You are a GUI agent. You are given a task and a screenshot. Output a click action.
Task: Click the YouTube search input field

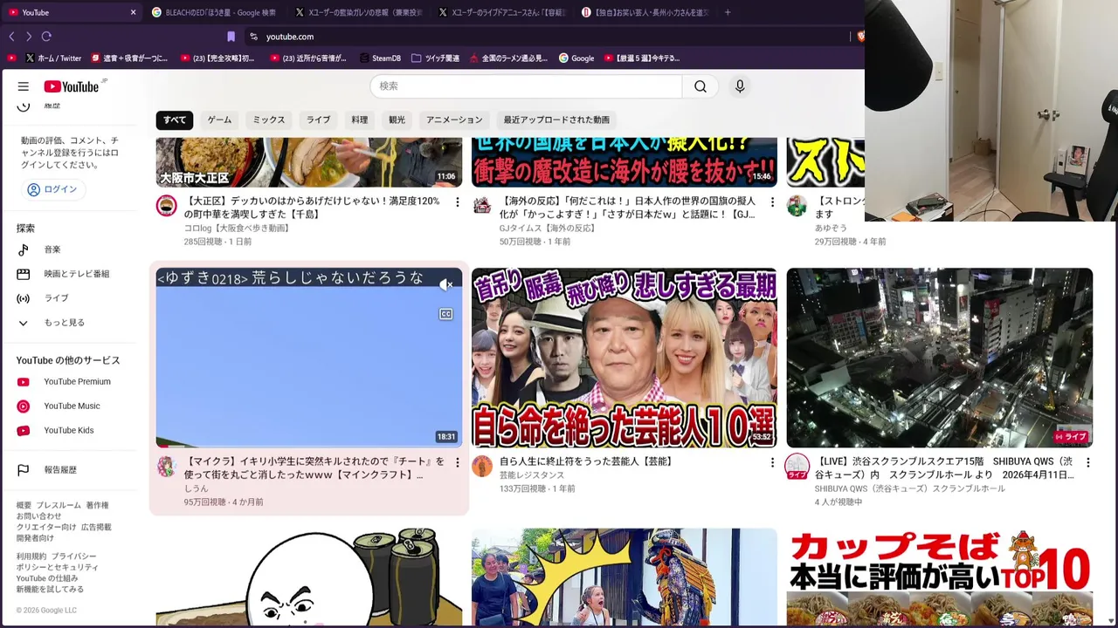526,86
